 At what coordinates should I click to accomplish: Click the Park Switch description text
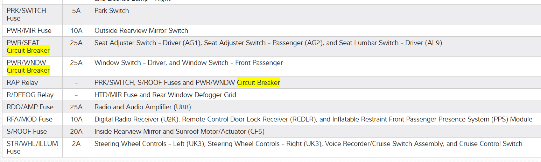click(112, 11)
